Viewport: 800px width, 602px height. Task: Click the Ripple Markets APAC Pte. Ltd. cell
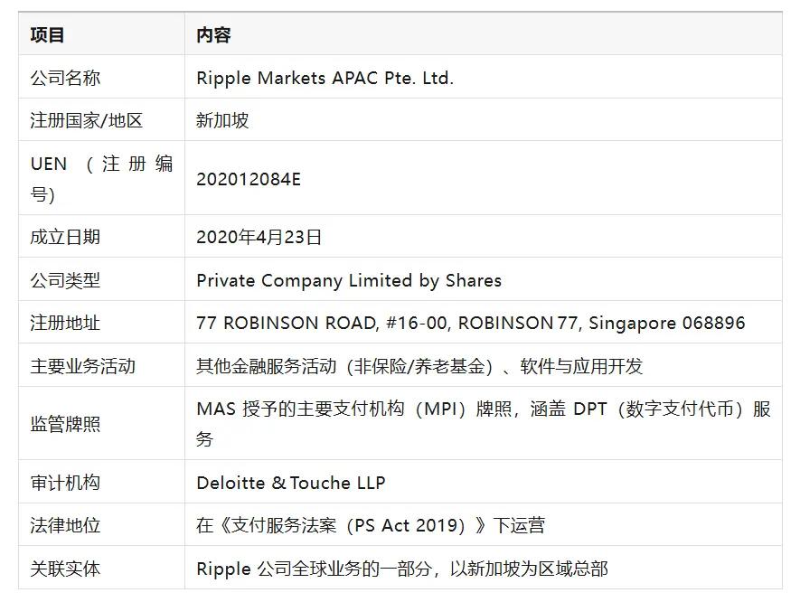click(325, 78)
